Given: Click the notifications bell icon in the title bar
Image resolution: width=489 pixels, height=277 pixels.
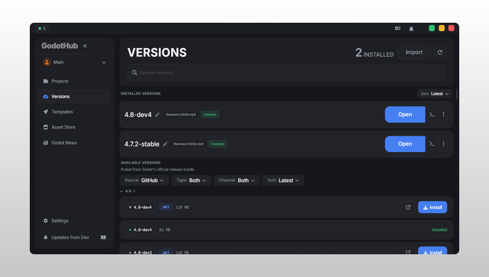Looking at the screenshot, I should [x=411, y=29].
